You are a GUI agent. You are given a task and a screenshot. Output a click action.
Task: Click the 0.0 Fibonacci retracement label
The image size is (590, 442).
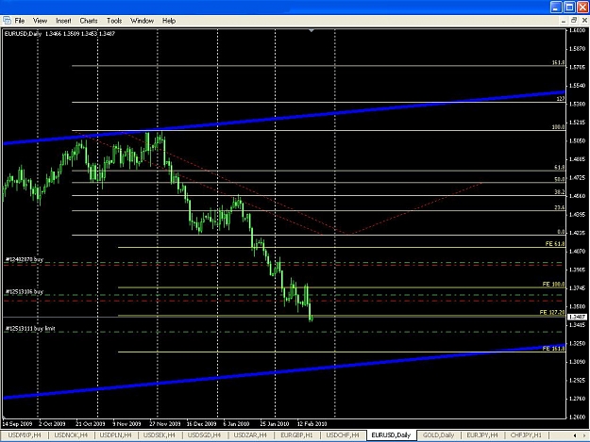point(561,232)
